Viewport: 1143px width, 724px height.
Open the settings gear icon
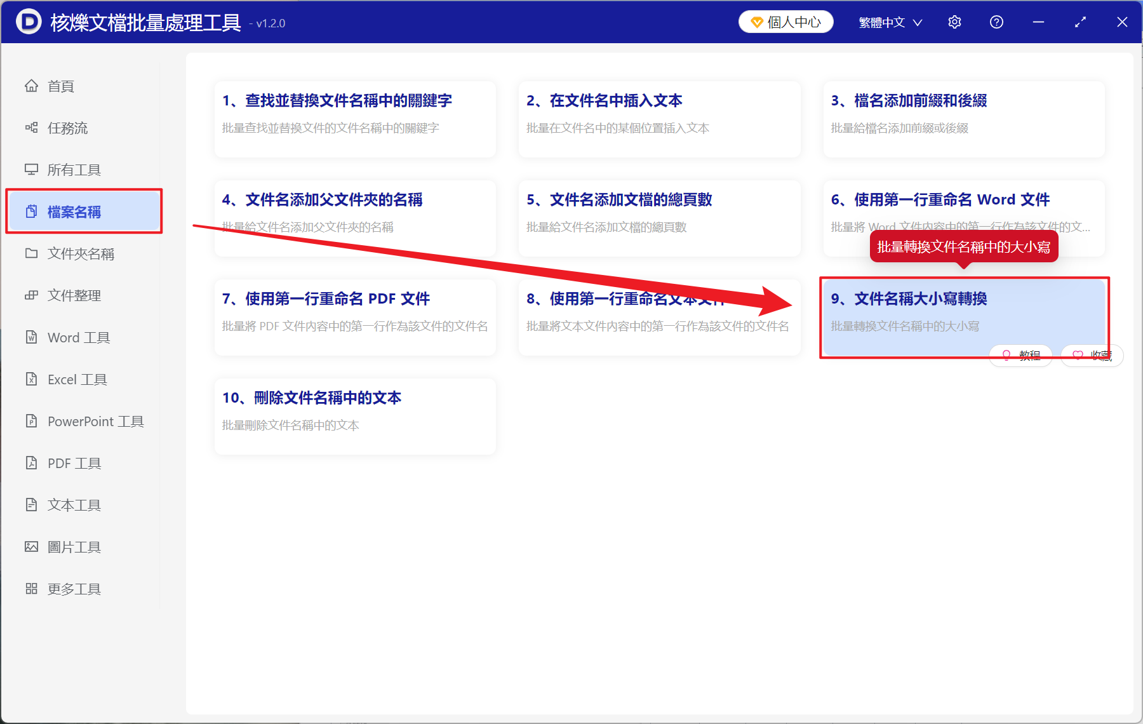coord(954,22)
